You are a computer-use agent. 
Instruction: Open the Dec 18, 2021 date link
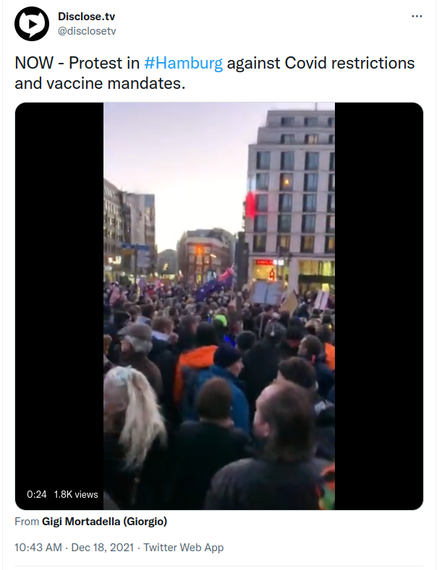click(102, 548)
